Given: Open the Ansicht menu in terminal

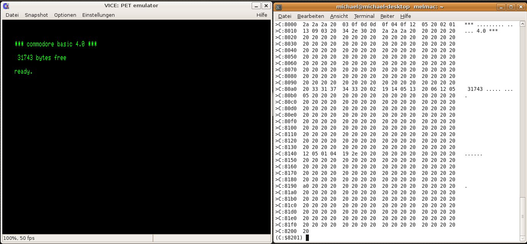Looking at the screenshot, I should point(339,16).
